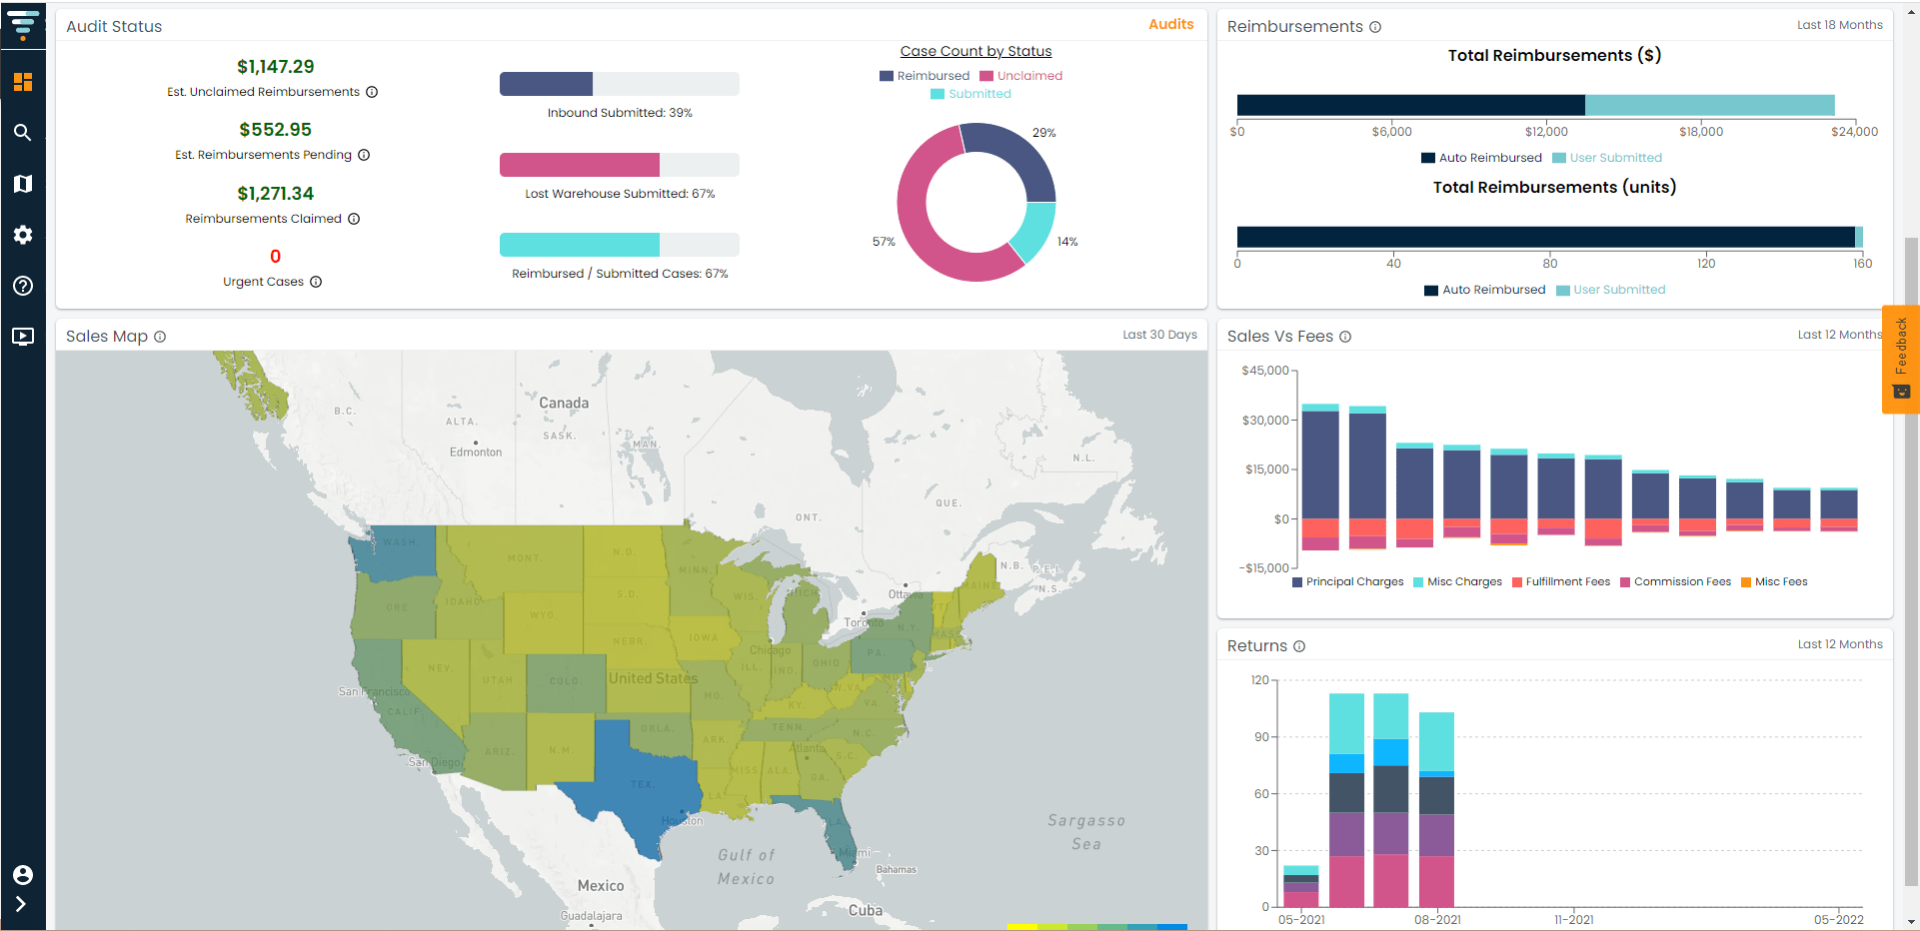Image resolution: width=1920 pixels, height=931 pixels.
Task: Toggle the Reimbursed legend in Case Count chart
Action: tap(925, 75)
